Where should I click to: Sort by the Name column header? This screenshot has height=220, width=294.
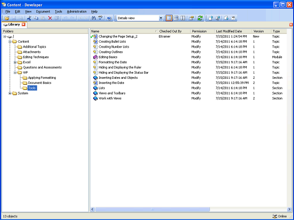tap(124, 31)
